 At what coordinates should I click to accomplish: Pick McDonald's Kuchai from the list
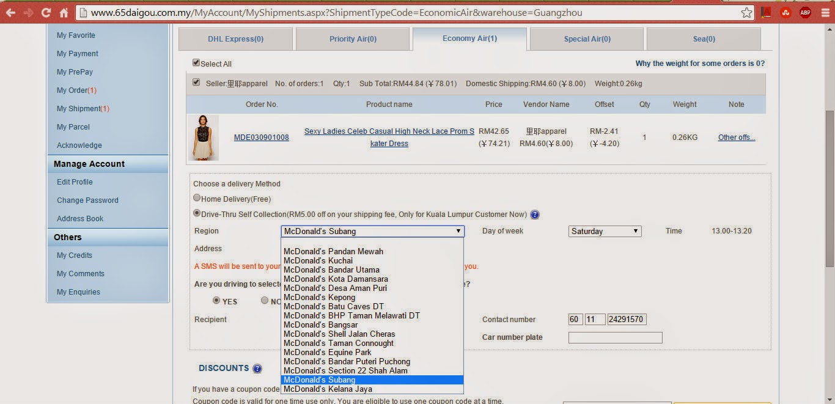(x=372, y=260)
